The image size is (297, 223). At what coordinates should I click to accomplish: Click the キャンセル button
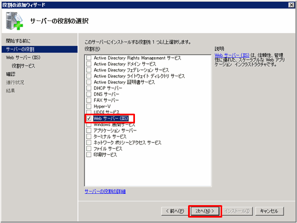(x=269, y=211)
